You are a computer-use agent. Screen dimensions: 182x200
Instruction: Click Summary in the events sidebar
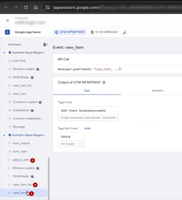point(15,45)
